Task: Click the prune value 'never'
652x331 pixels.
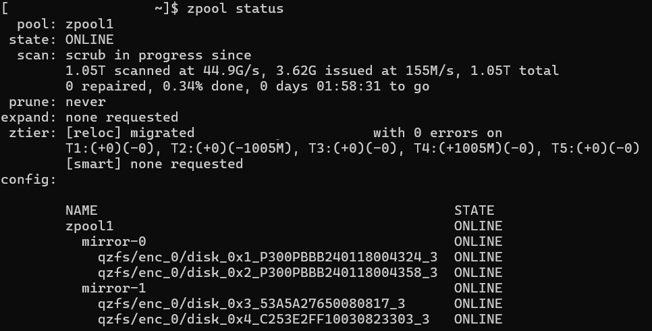Action: (85, 101)
